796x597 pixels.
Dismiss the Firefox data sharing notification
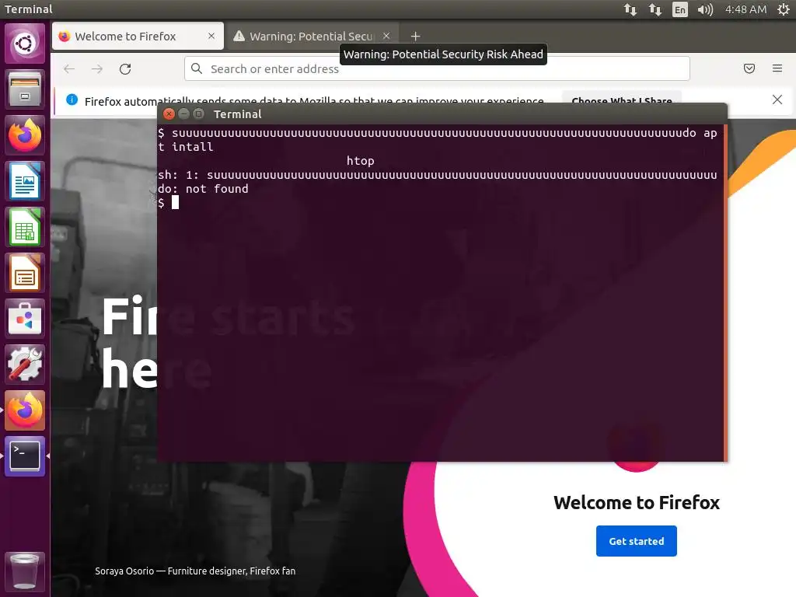[x=777, y=99]
